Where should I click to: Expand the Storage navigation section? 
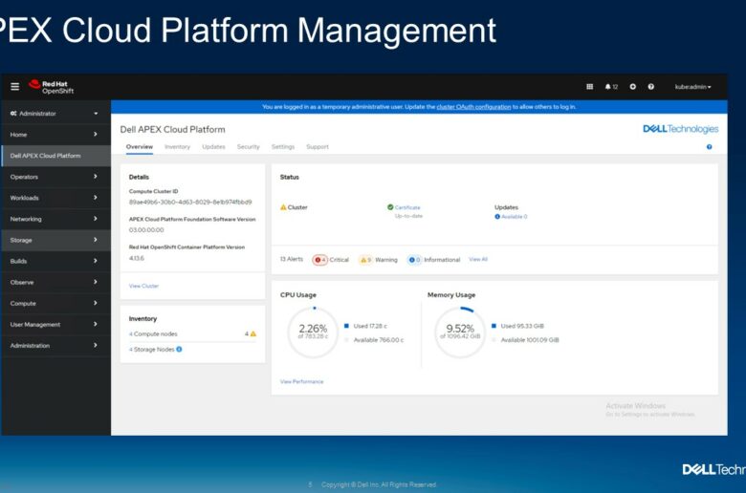[x=55, y=240]
